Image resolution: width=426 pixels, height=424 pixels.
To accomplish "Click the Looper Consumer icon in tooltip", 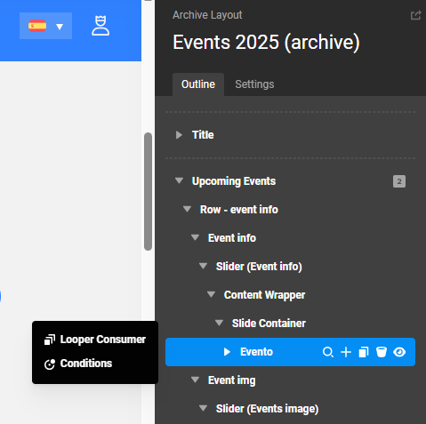I will click(x=50, y=340).
